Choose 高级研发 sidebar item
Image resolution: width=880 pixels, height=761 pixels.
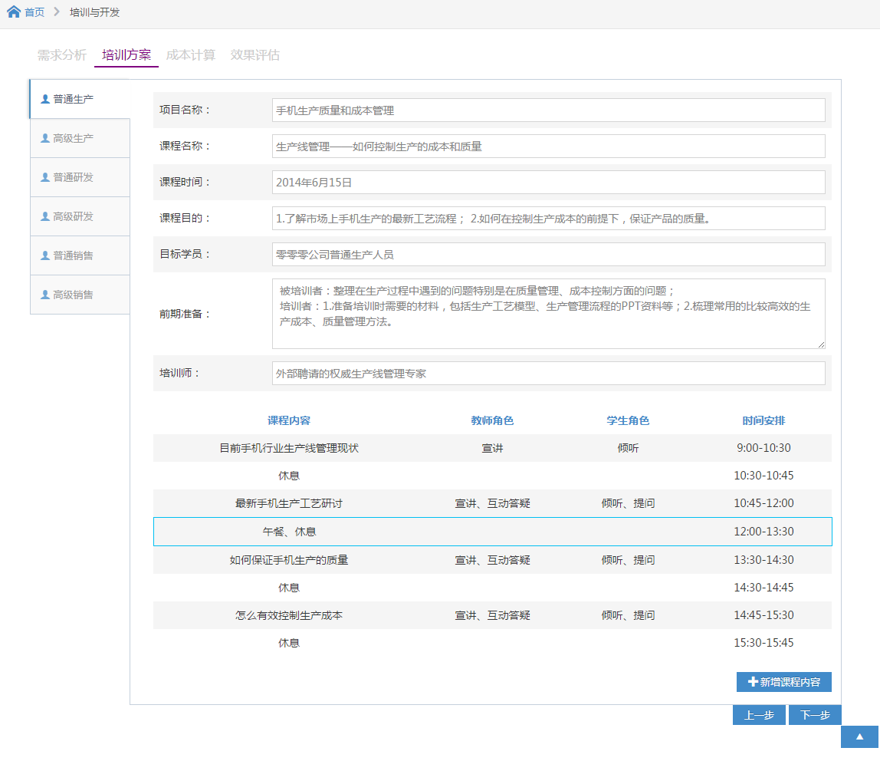[x=80, y=216]
